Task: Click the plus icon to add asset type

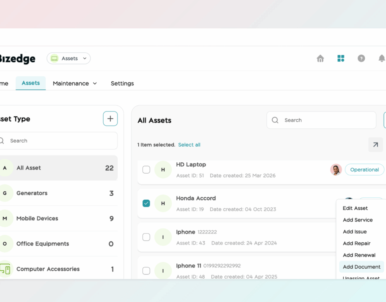Action: [110, 119]
